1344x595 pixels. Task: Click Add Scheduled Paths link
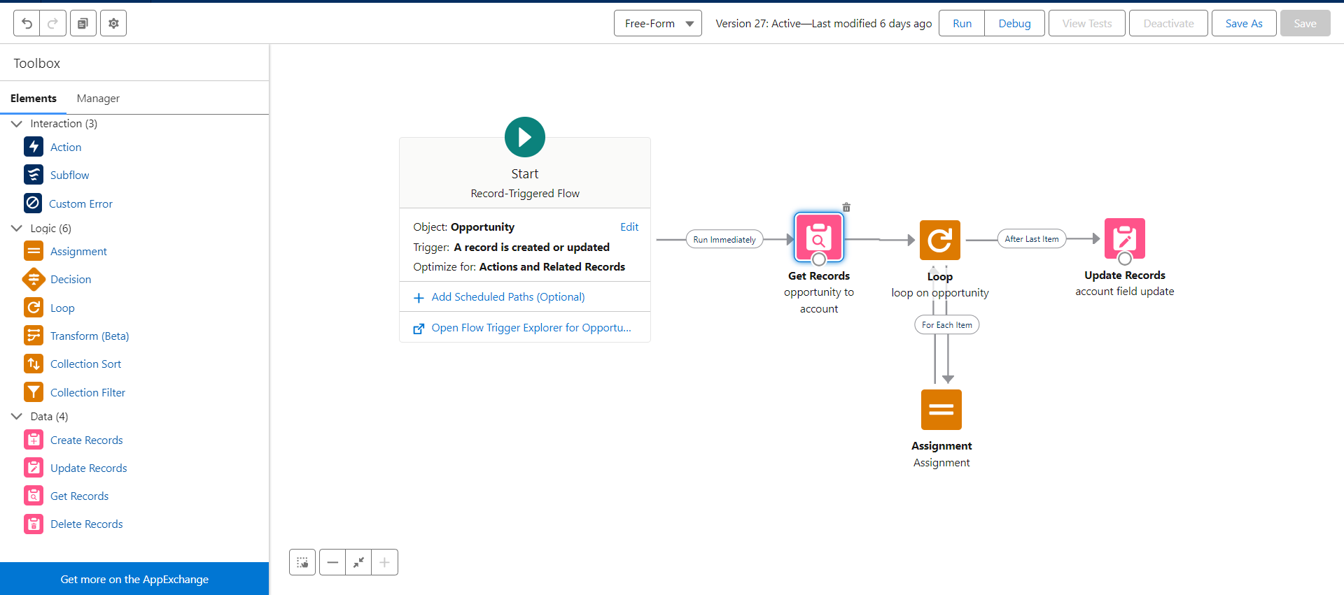tap(507, 297)
